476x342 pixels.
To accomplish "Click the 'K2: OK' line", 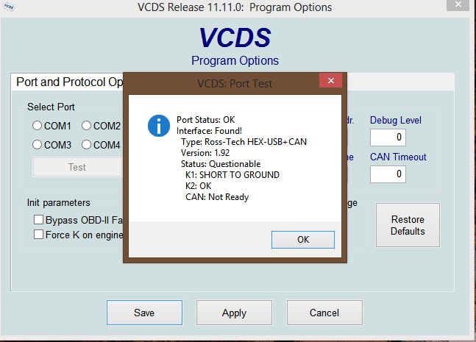I will (198, 186).
